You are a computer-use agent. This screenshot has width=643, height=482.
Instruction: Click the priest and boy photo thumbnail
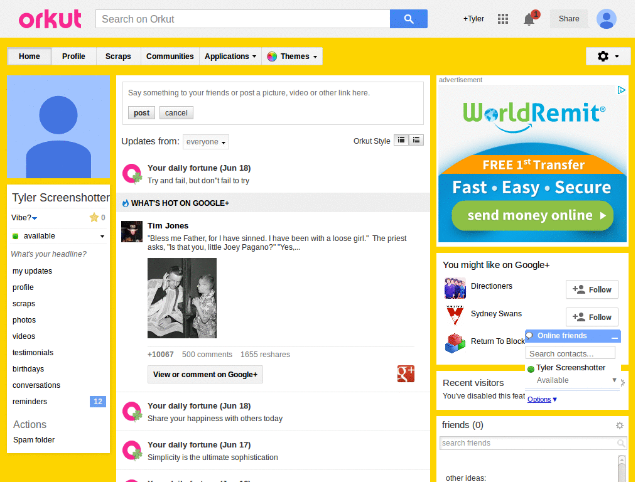181,298
